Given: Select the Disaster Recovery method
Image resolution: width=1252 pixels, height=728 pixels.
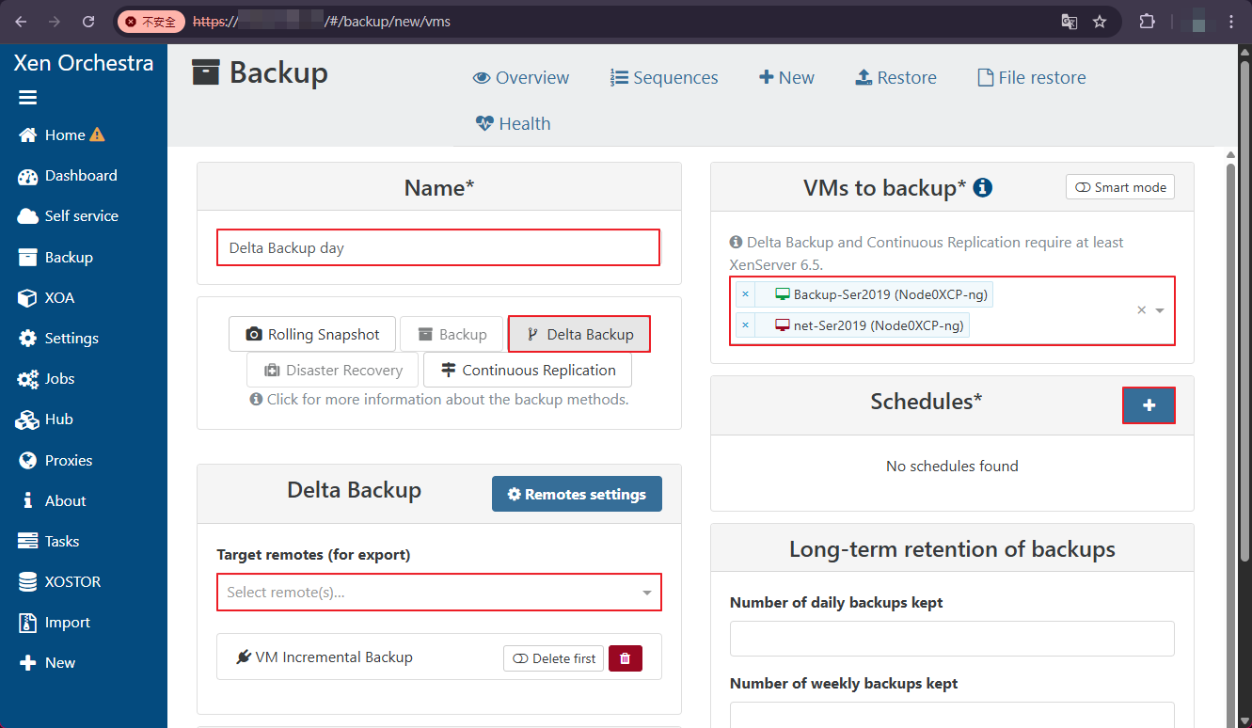Looking at the screenshot, I should tap(333, 370).
